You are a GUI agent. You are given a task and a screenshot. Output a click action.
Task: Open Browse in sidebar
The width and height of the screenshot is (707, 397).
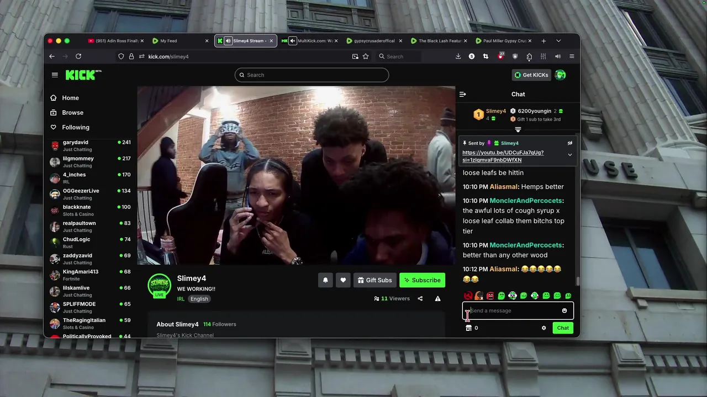point(73,112)
